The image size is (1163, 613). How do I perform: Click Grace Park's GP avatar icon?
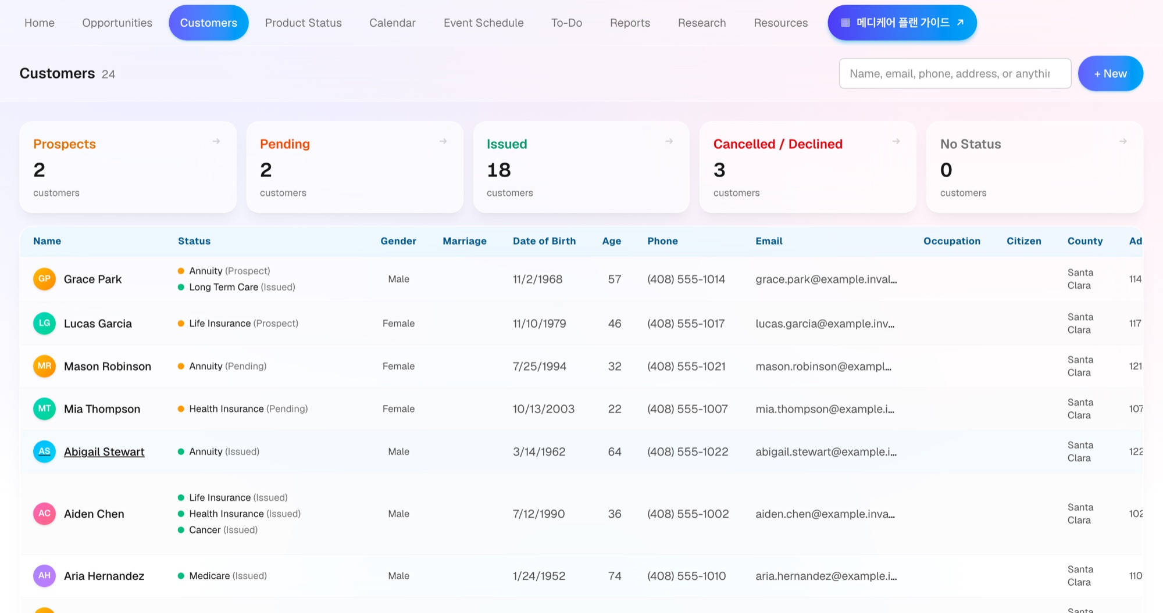coord(44,279)
